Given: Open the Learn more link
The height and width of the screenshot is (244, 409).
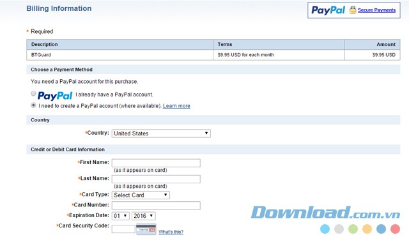Looking at the screenshot, I should click(x=176, y=106).
